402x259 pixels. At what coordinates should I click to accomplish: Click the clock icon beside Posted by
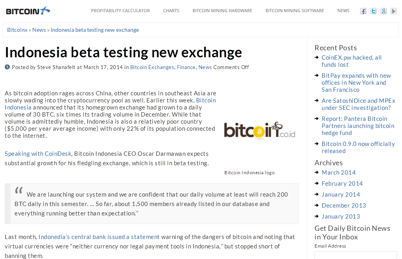tap(7, 67)
